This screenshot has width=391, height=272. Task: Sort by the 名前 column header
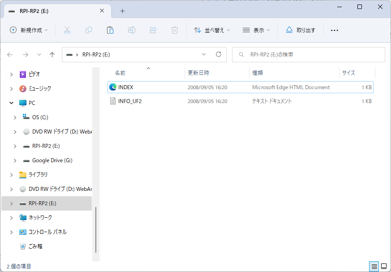tap(120, 73)
